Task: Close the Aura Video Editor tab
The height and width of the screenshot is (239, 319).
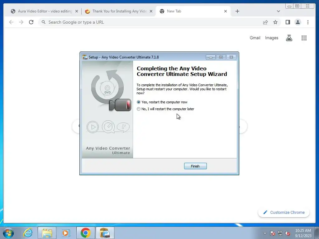Action: [x=77, y=11]
